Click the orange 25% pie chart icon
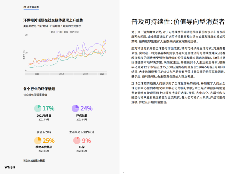 coord(38,140)
